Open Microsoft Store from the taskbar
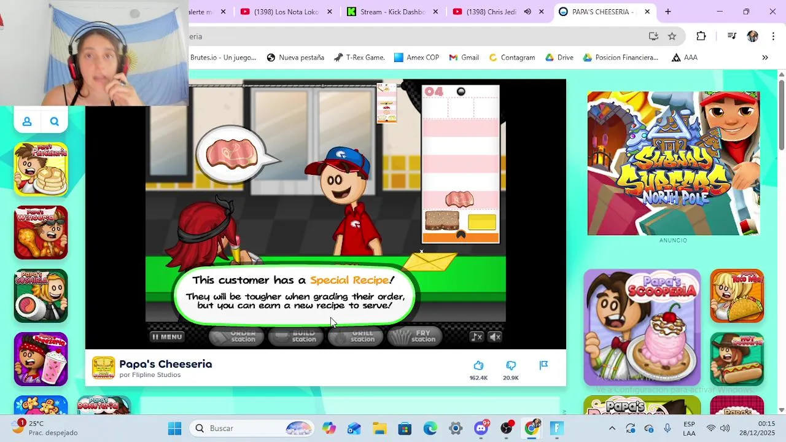786x442 pixels. tap(405, 428)
